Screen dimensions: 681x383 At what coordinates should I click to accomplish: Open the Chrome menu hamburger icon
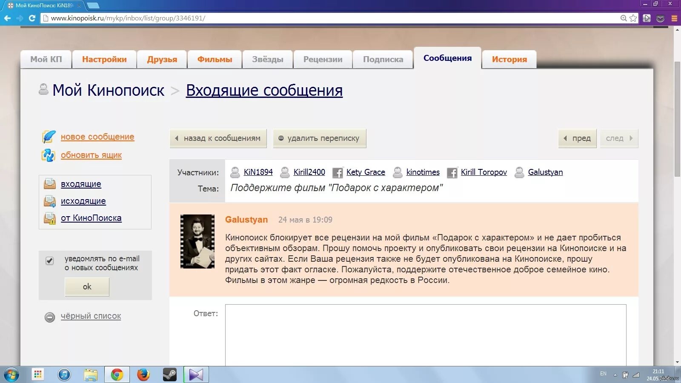pos(674,18)
